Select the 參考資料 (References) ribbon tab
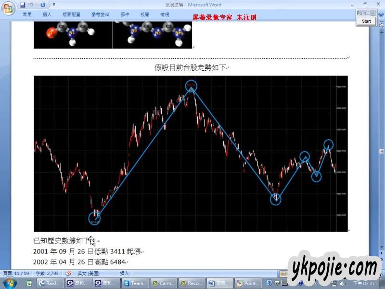 (100, 15)
